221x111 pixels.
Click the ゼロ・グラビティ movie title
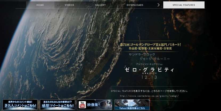pyautogui.click(x=149, y=70)
